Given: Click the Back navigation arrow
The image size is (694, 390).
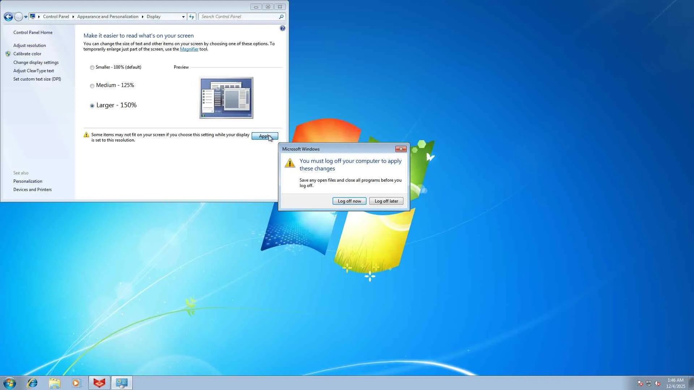Looking at the screenshot, I should click(8, 17).
